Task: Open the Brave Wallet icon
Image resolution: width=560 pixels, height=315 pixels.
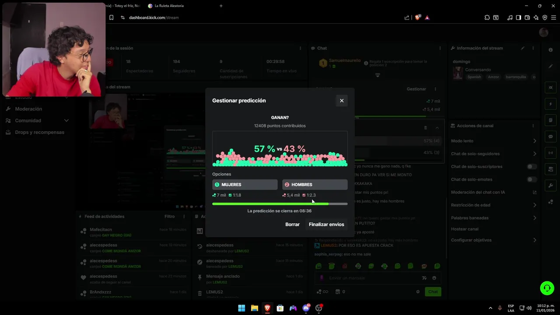Action: click(x=527, y=17)
